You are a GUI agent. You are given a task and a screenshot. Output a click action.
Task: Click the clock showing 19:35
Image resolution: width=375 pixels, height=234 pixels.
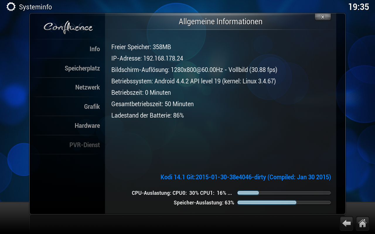tap(358, 7)
